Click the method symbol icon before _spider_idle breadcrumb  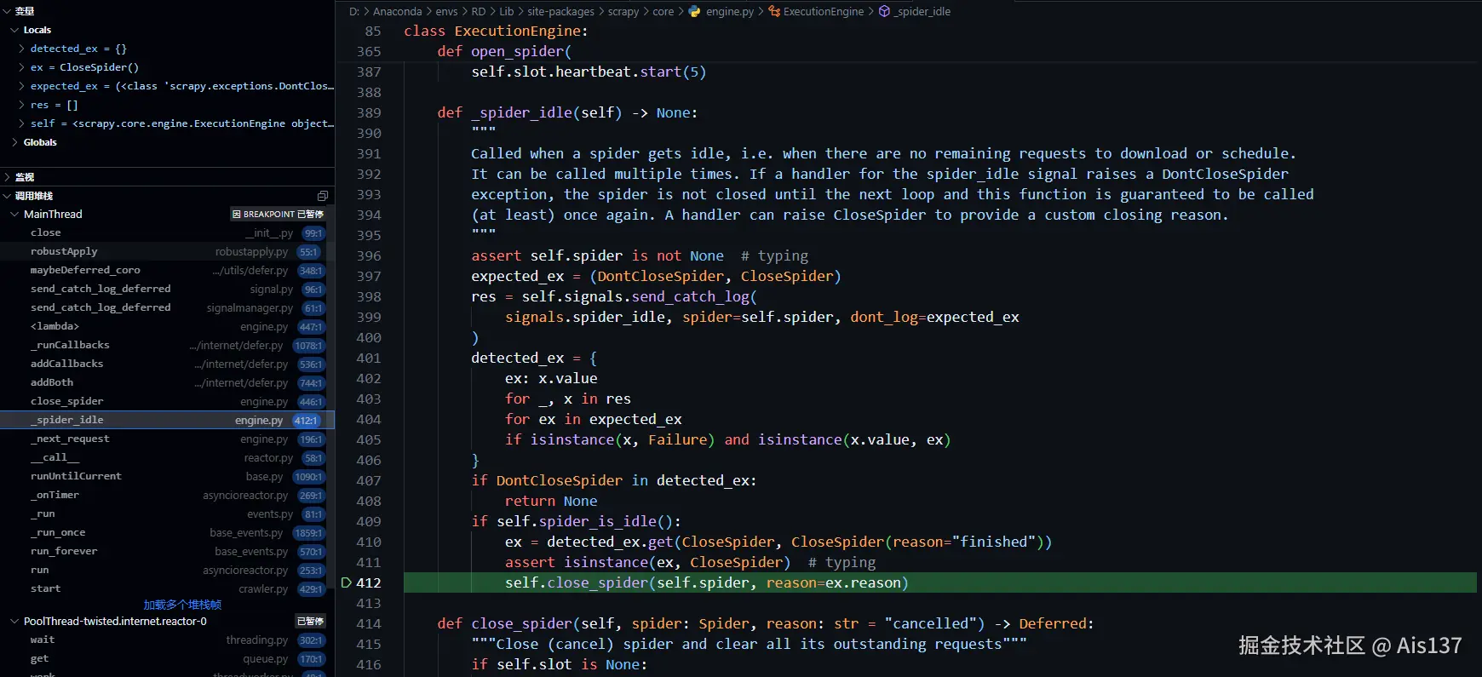tap(885, 11)
